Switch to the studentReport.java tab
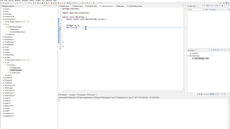230x129 pixels. point(134,6)
